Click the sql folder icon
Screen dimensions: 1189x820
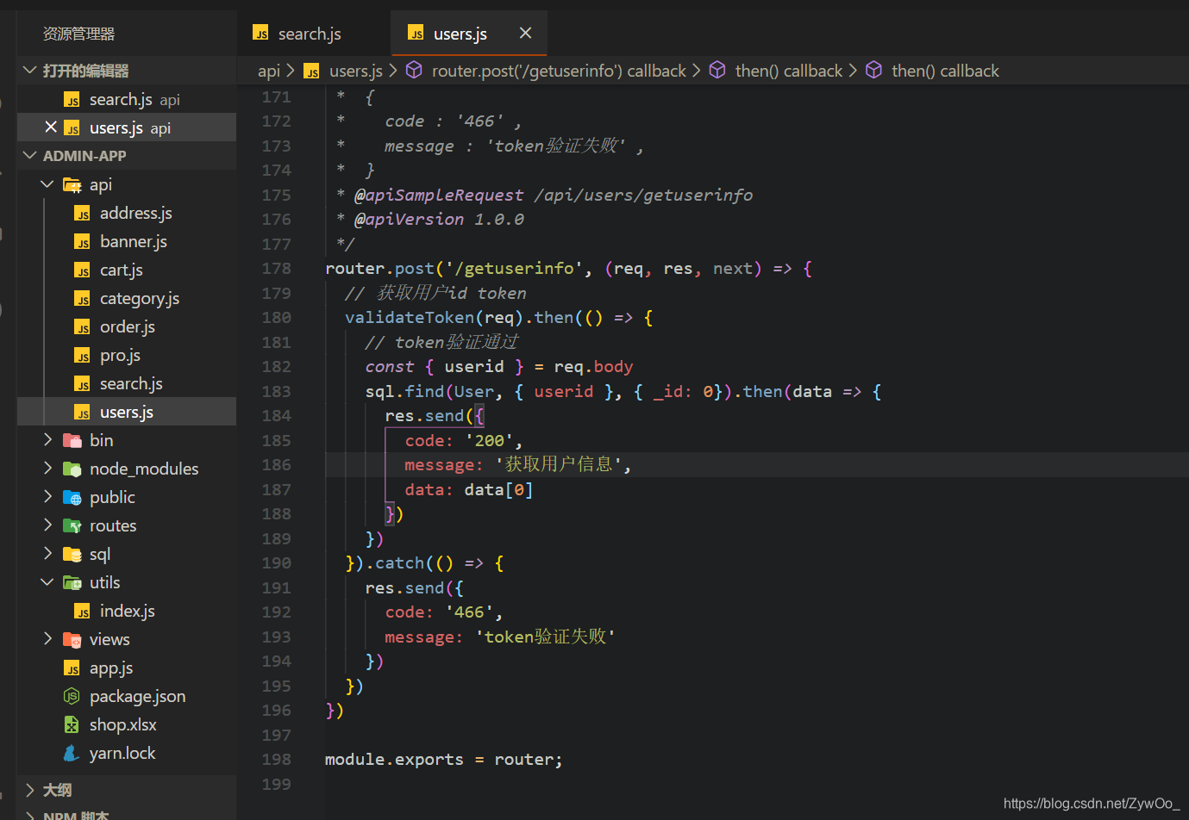click(x=72, y=554)
